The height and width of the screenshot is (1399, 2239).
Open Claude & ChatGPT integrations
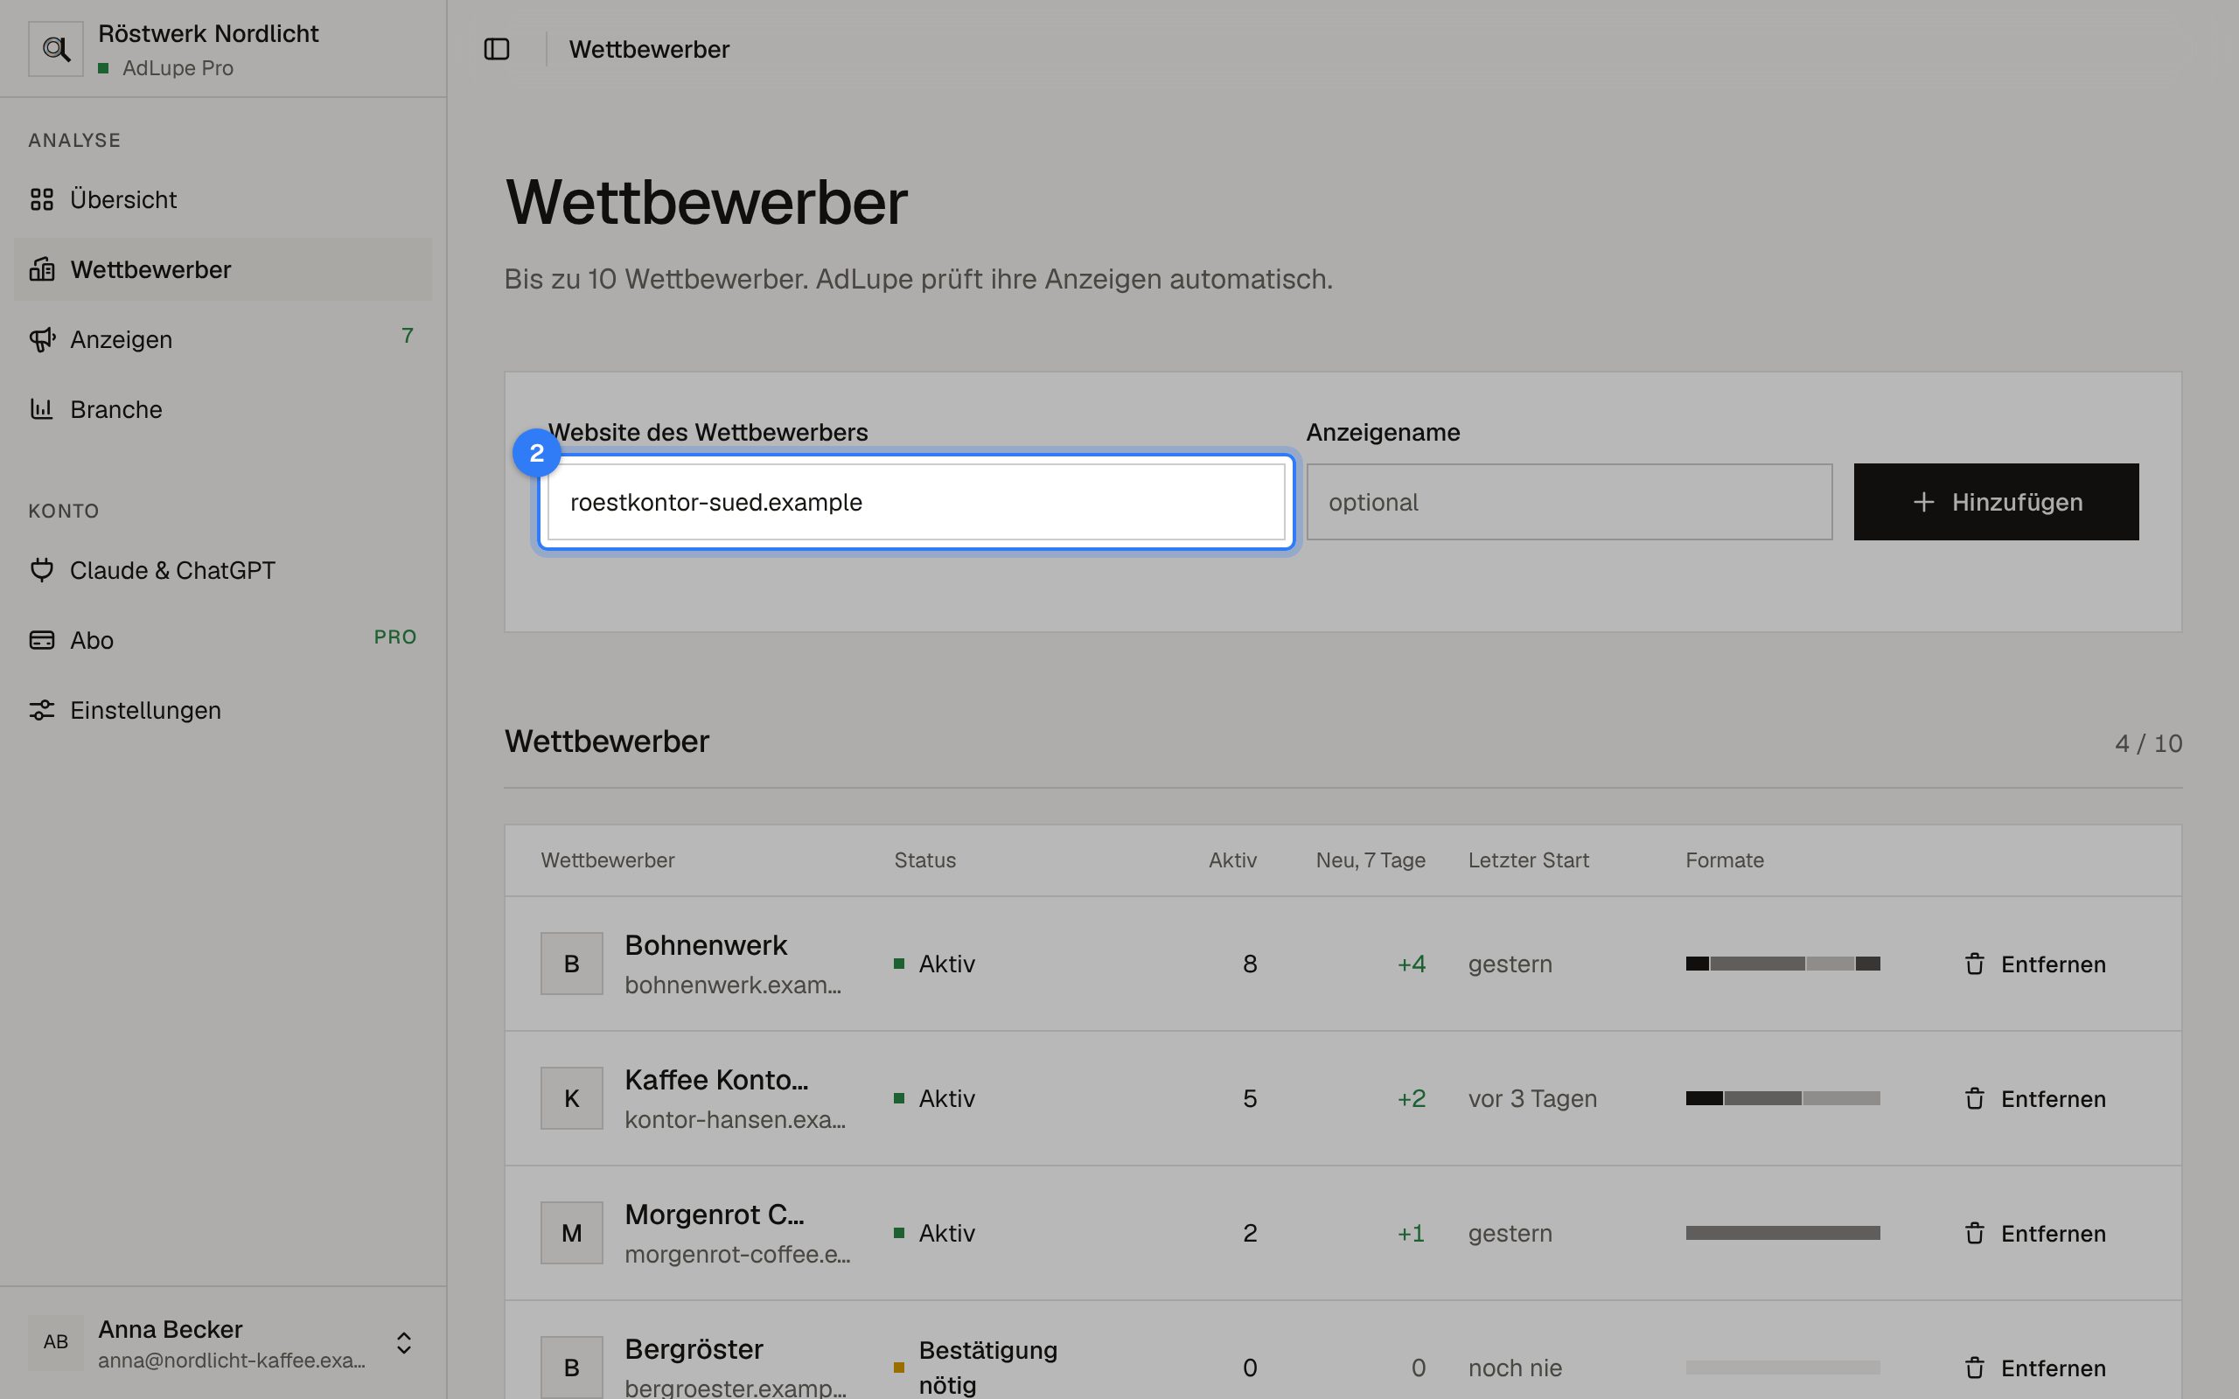click(222, 570)
